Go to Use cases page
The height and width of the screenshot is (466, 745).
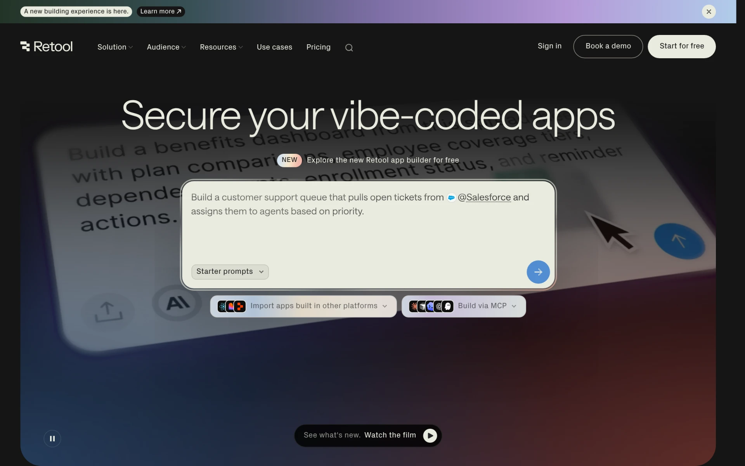[x=274, y=47]
